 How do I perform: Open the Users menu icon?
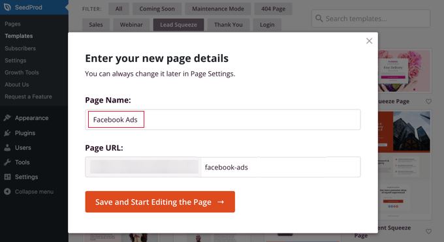7,147
